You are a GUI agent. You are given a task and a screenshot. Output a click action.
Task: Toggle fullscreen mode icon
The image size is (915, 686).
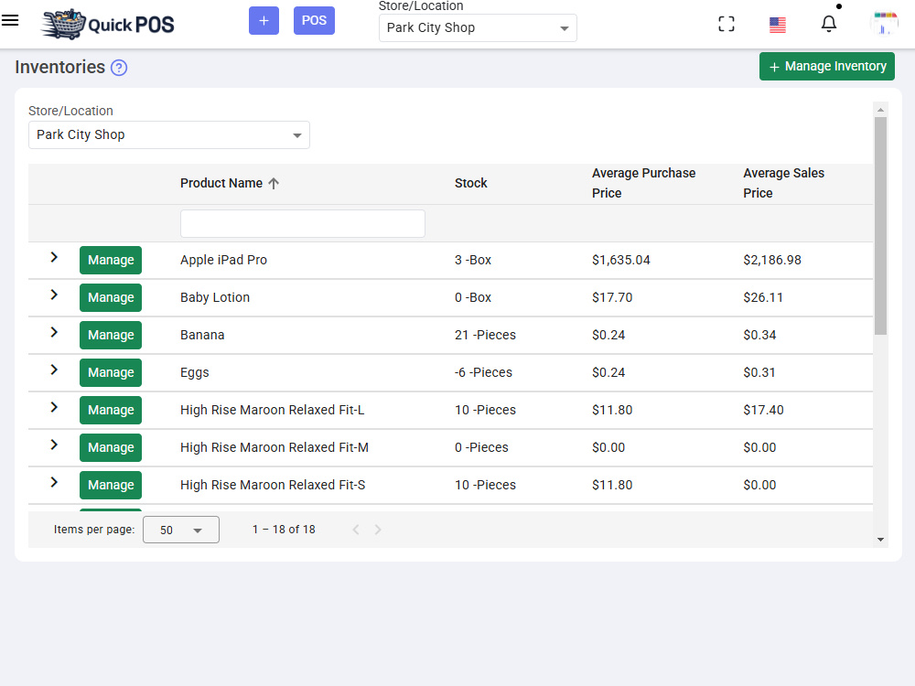(727, 24)
